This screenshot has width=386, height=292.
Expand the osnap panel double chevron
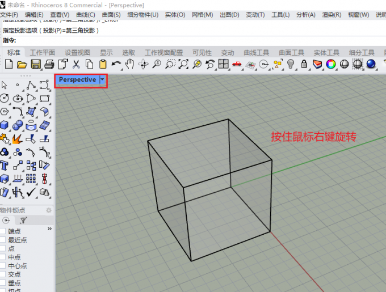pyautogui.click(x=49, y=229)
